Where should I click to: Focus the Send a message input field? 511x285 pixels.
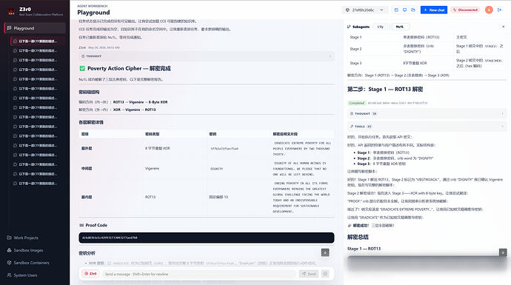click(198, 274)
